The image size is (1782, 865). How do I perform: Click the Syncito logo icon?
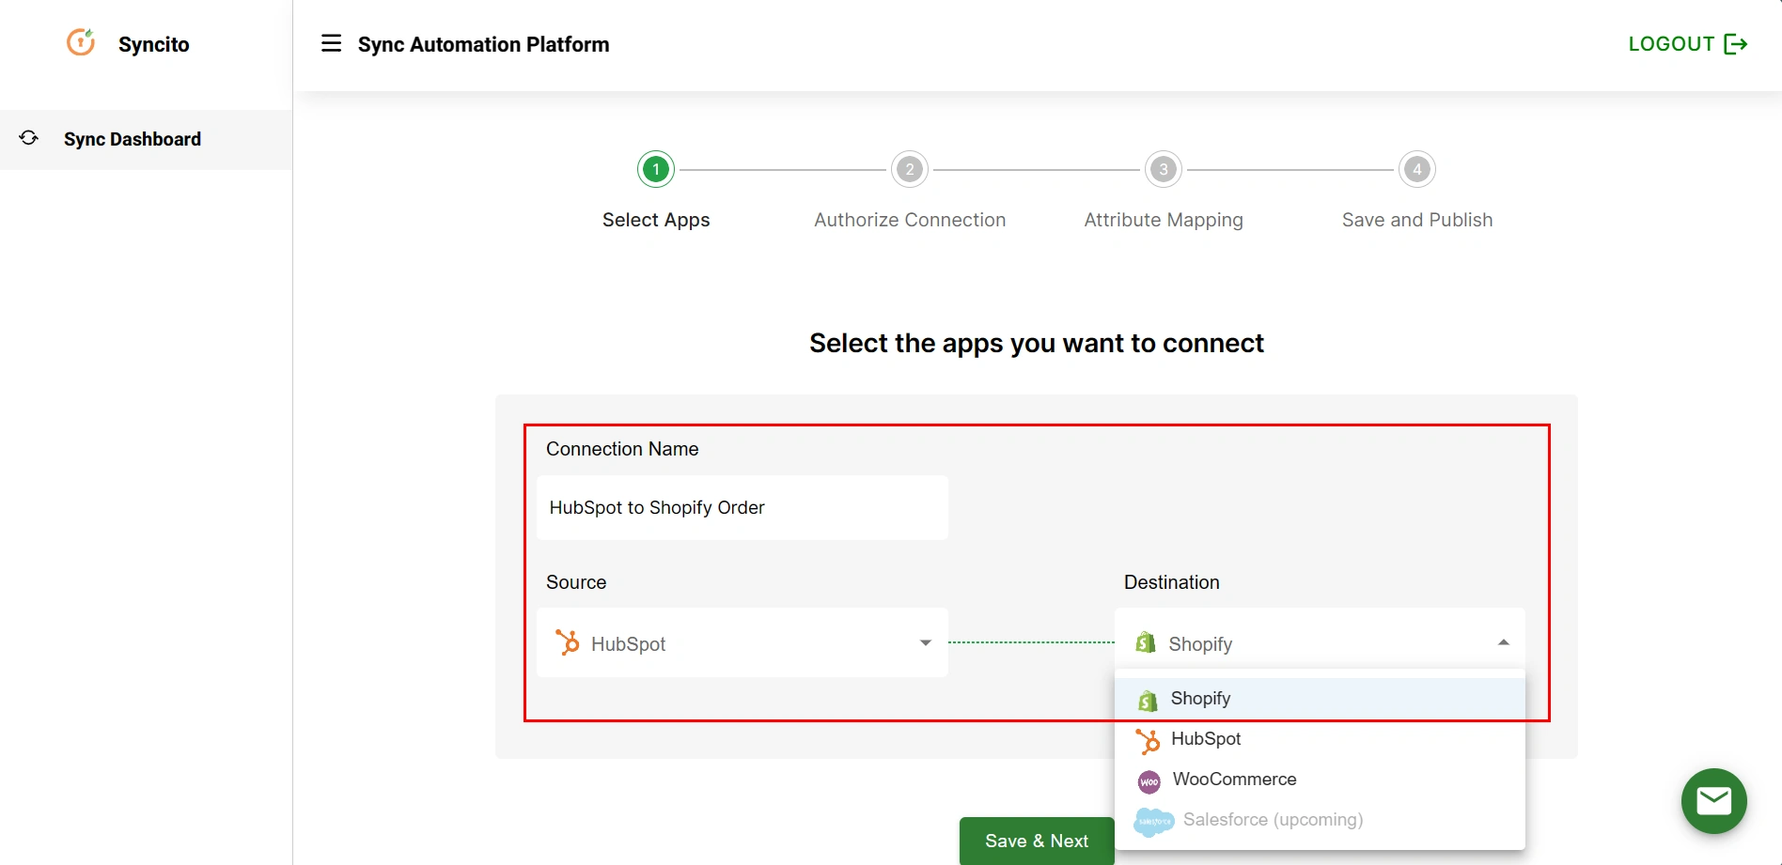(x=80, y=42)
